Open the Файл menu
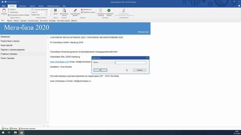The height and width of the screenshot is (135, 241). click(x=4, y=6)
